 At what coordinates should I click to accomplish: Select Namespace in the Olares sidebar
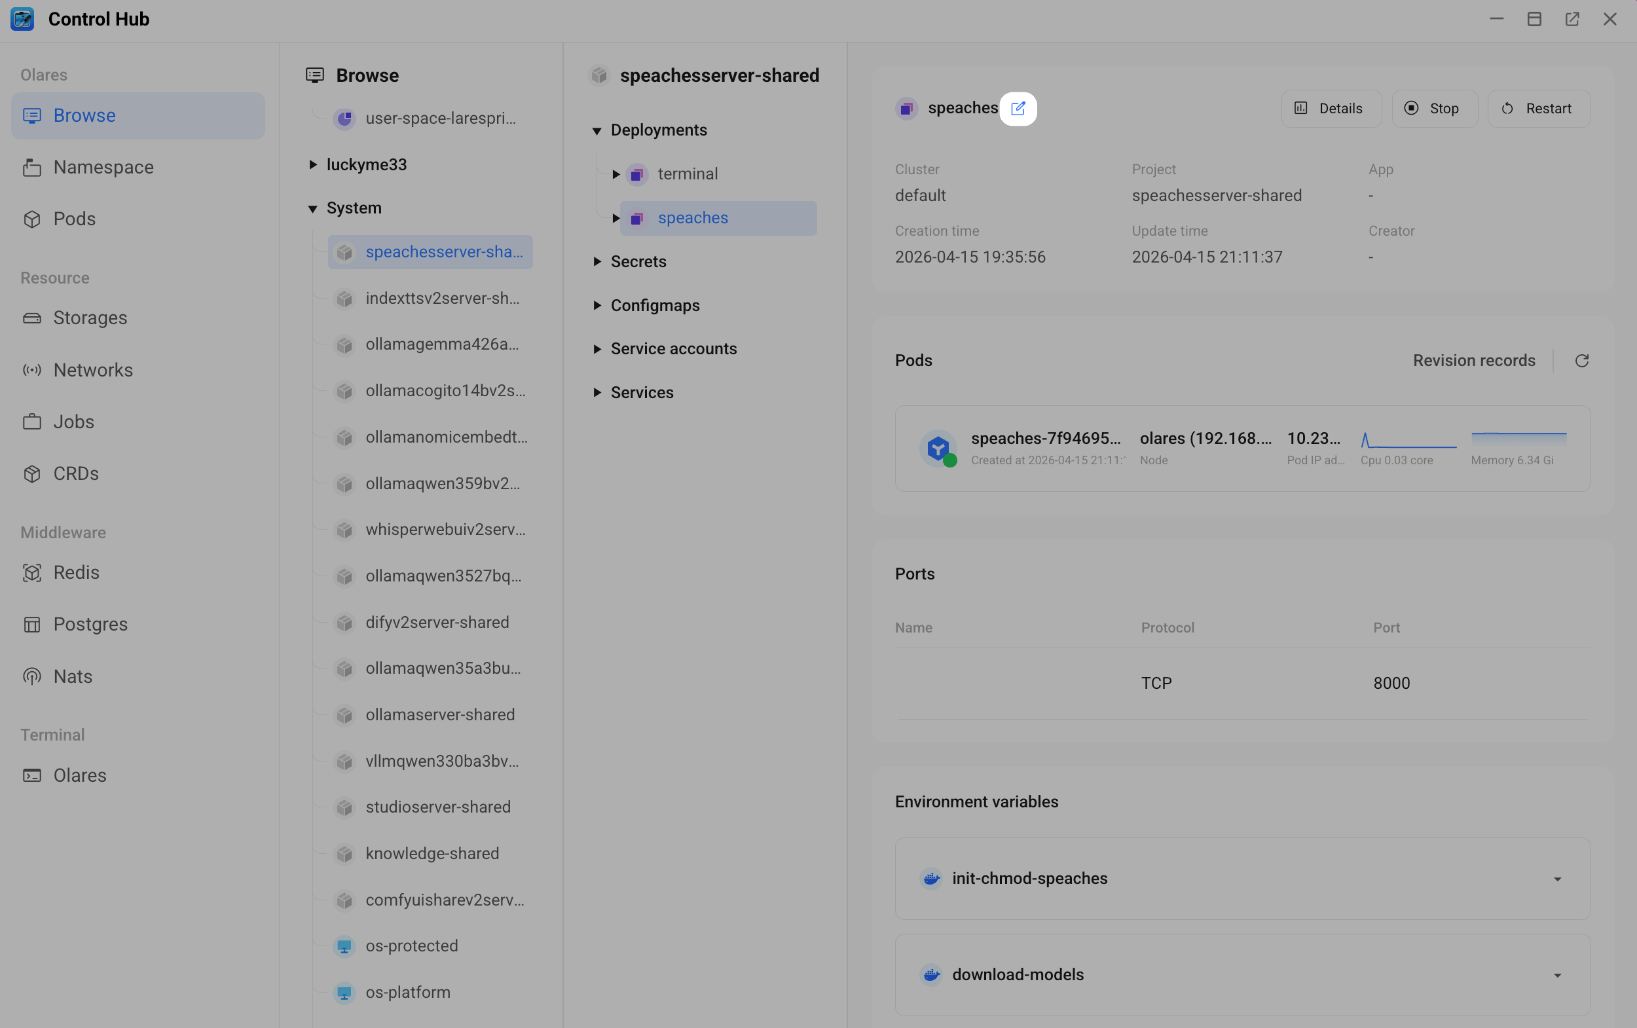pyautogui.click(x=103, y=166)
